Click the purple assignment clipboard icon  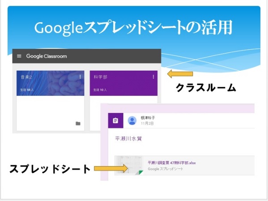pyautogui.click(x=115, y=120)
